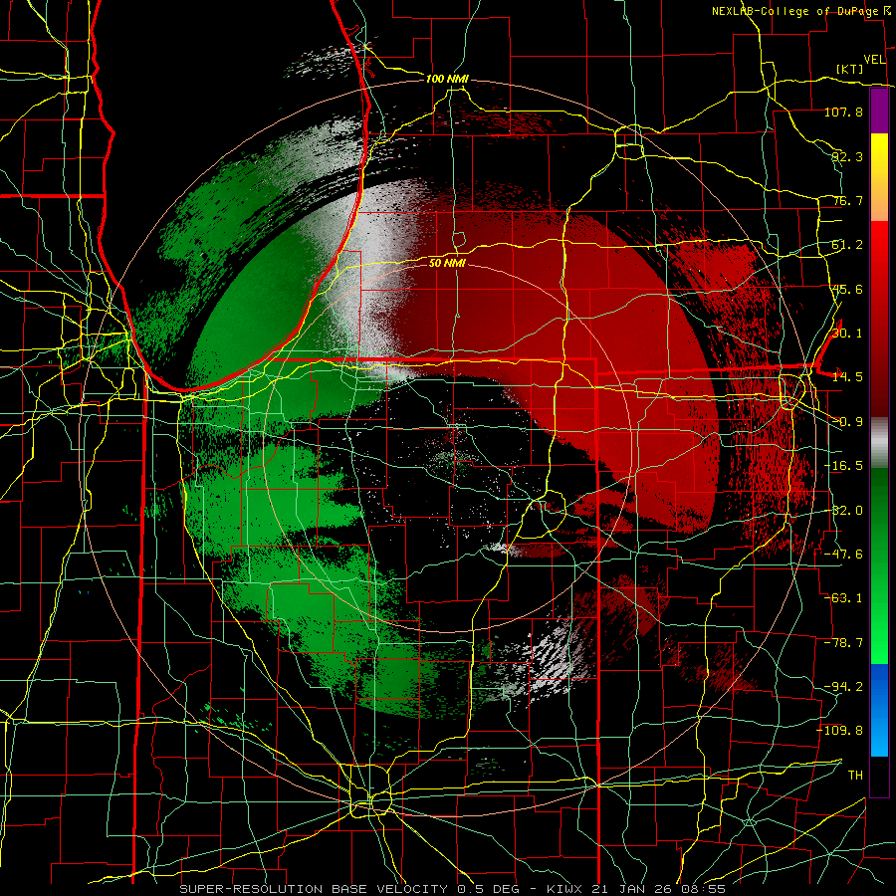Select the 45.6 legend value
Viewport: 896px width, 896px height.
(x=847, y=289)
